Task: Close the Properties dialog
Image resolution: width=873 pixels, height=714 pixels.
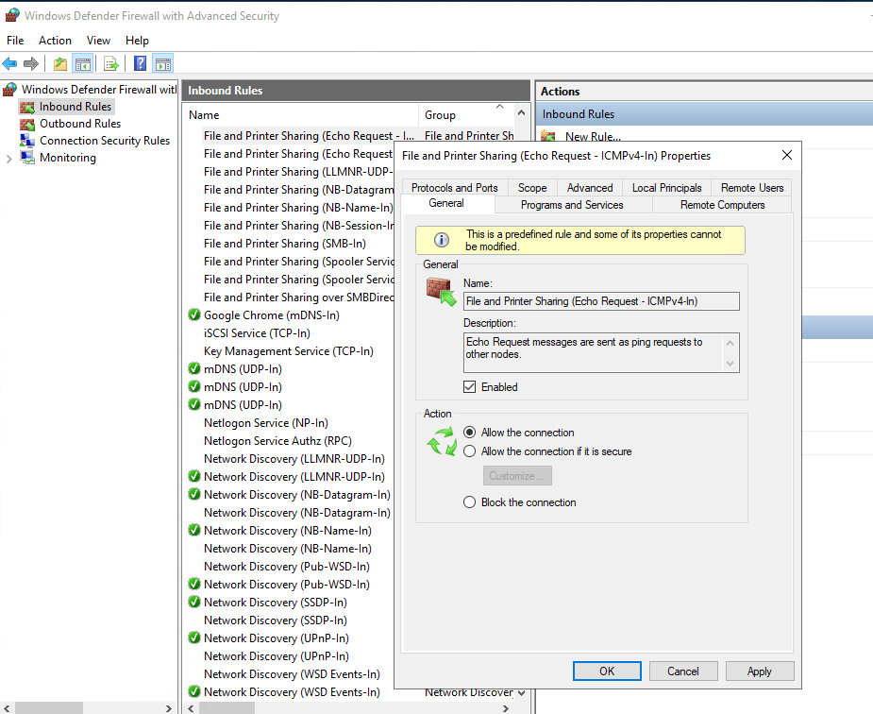Action: pos(787,156)
